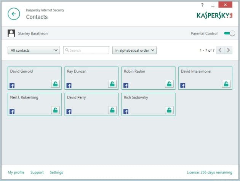Viewport: 240px width, 181px height.
Task: Click the Facebook icon on Rich Sadowsky's card
Action: pos(126,111)
